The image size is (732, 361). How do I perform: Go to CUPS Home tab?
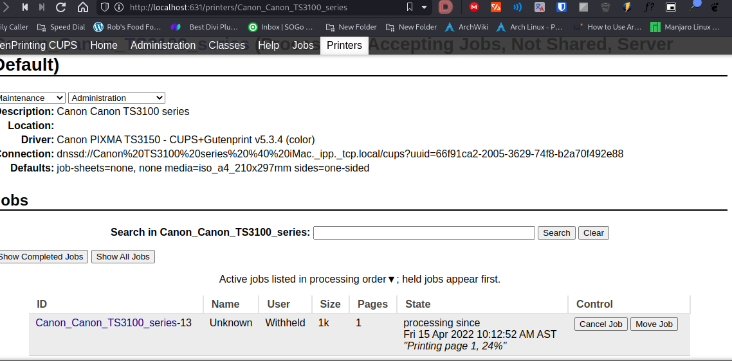point(104,45)
